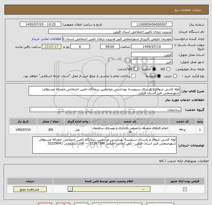The width and height of the screenshot is (212, 205).
Task: Click the کد خدمت column header
Action: tap(182, 121)
